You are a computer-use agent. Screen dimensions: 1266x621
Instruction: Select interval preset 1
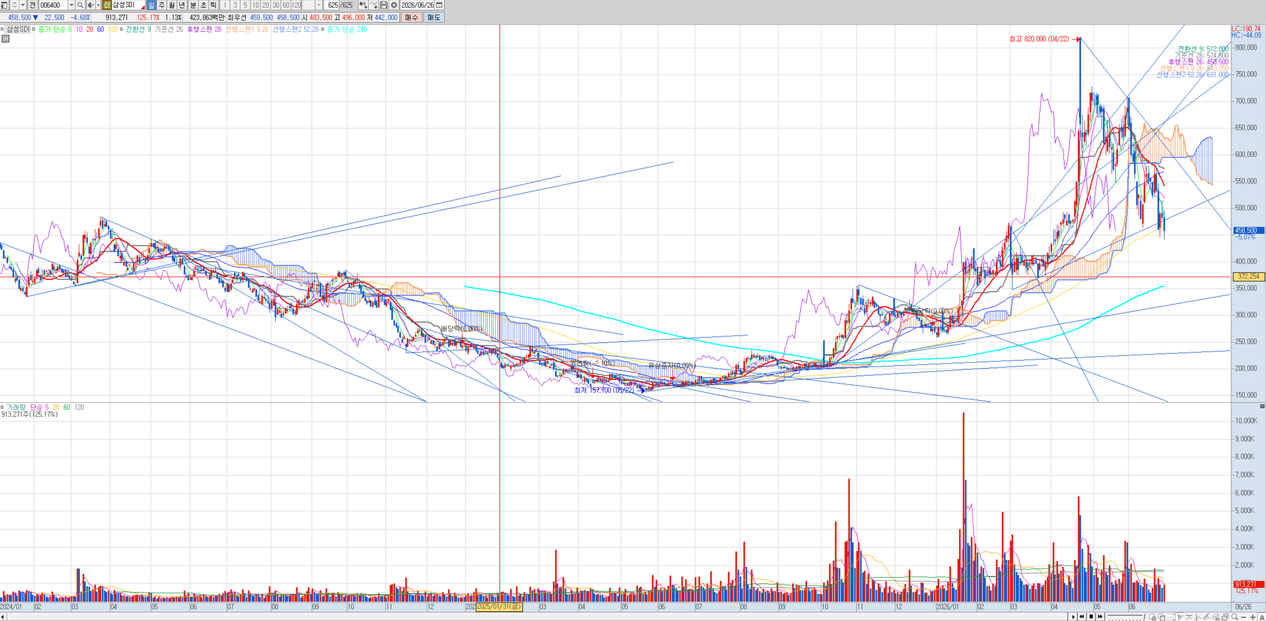tap(225, 5)
